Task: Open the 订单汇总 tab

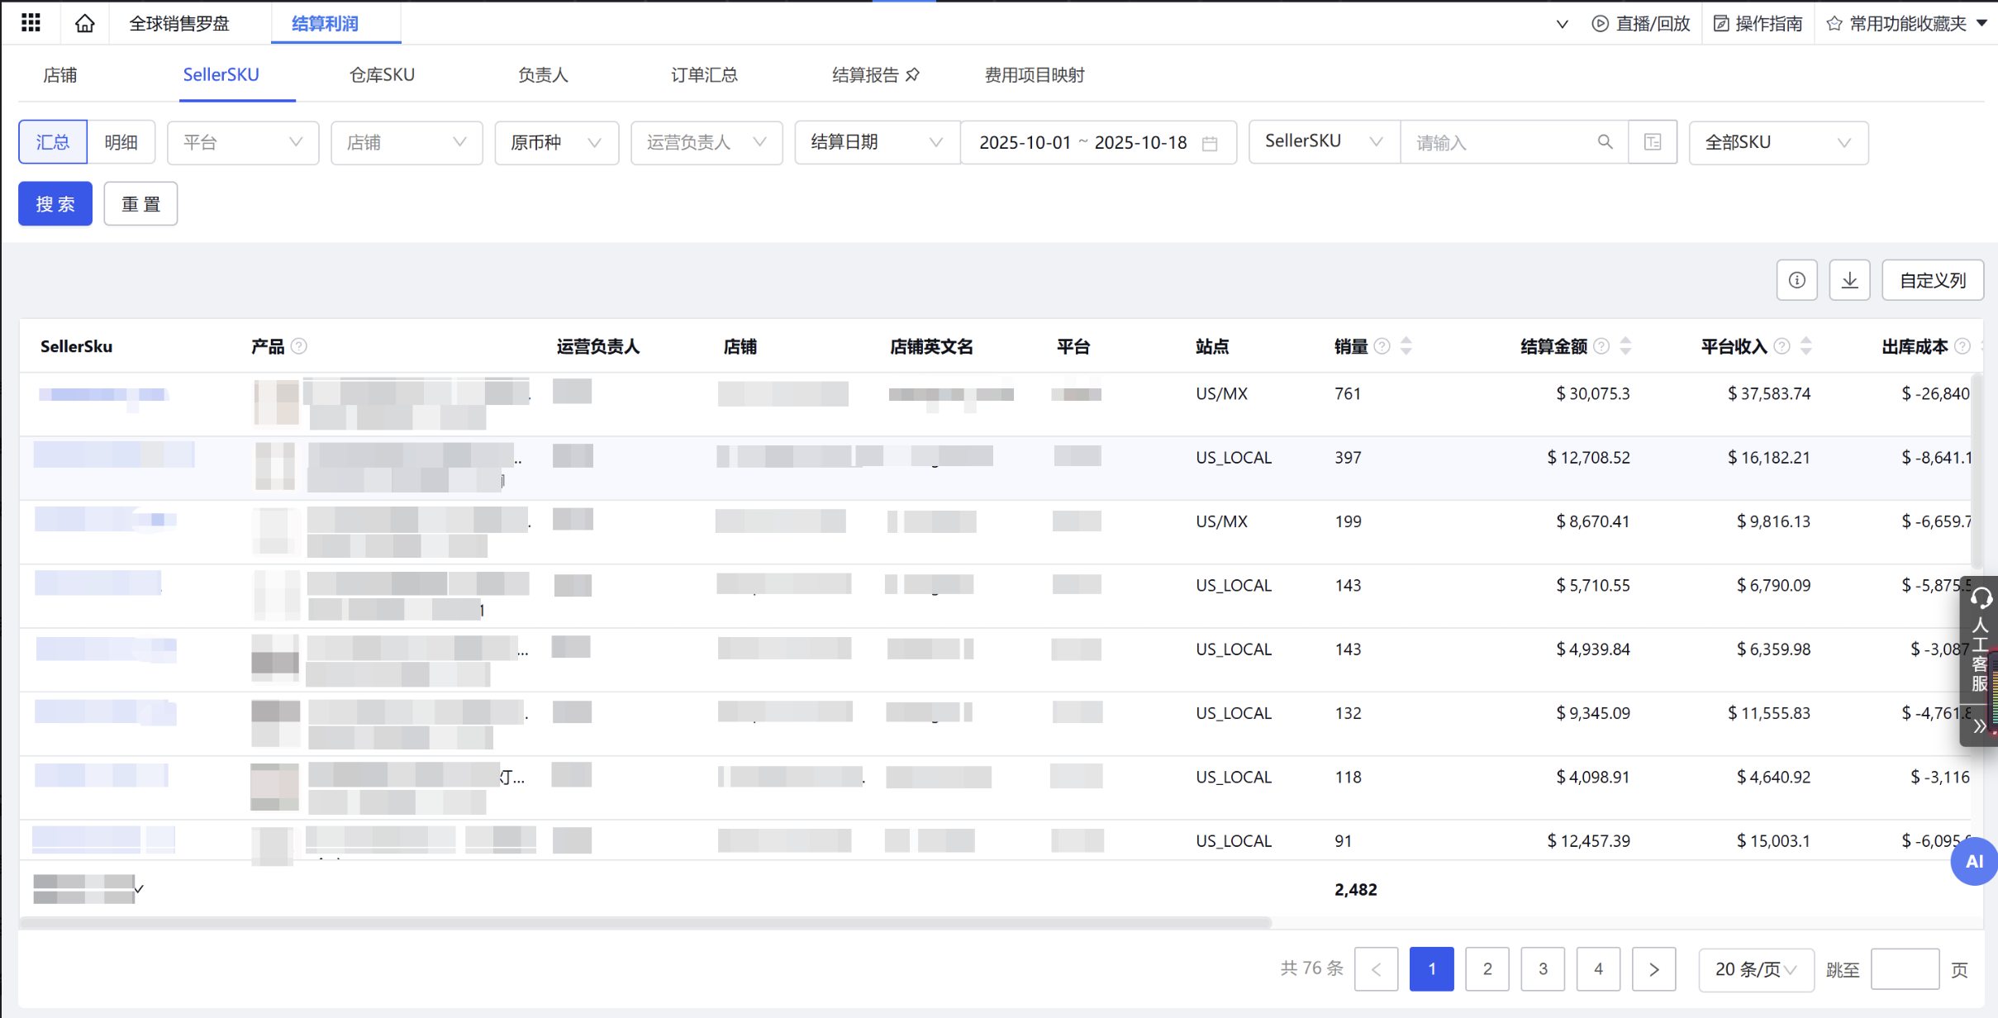Action: [703, 74]
